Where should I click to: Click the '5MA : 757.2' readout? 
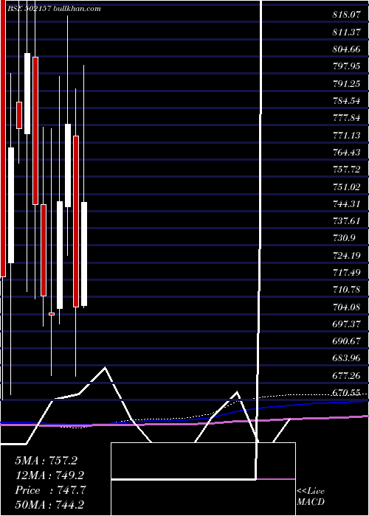pyautogui.click(x=46, y=461)
